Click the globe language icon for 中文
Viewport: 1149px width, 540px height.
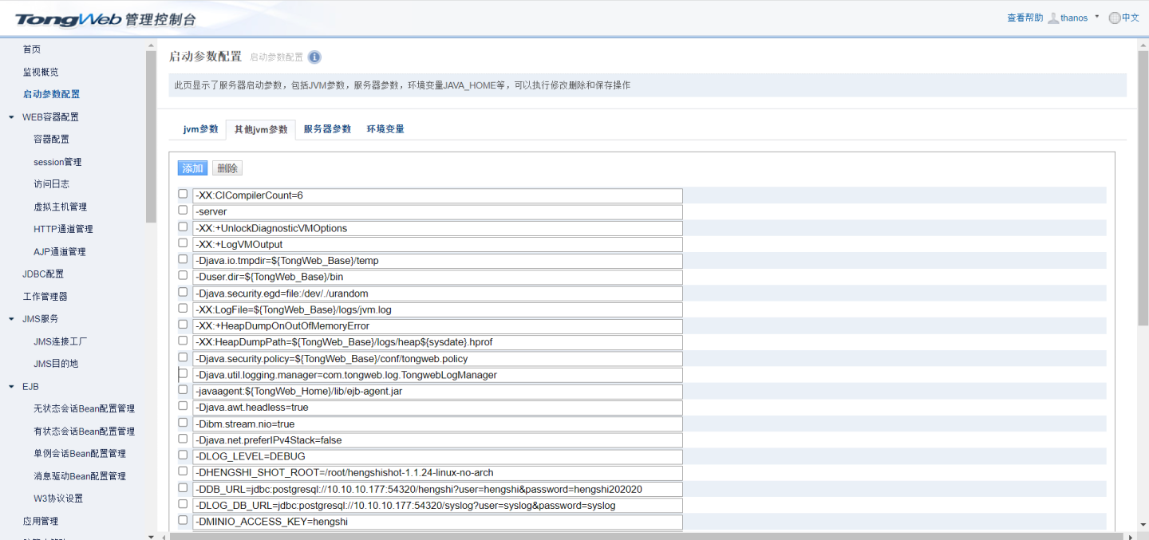tap(1115, 18)
